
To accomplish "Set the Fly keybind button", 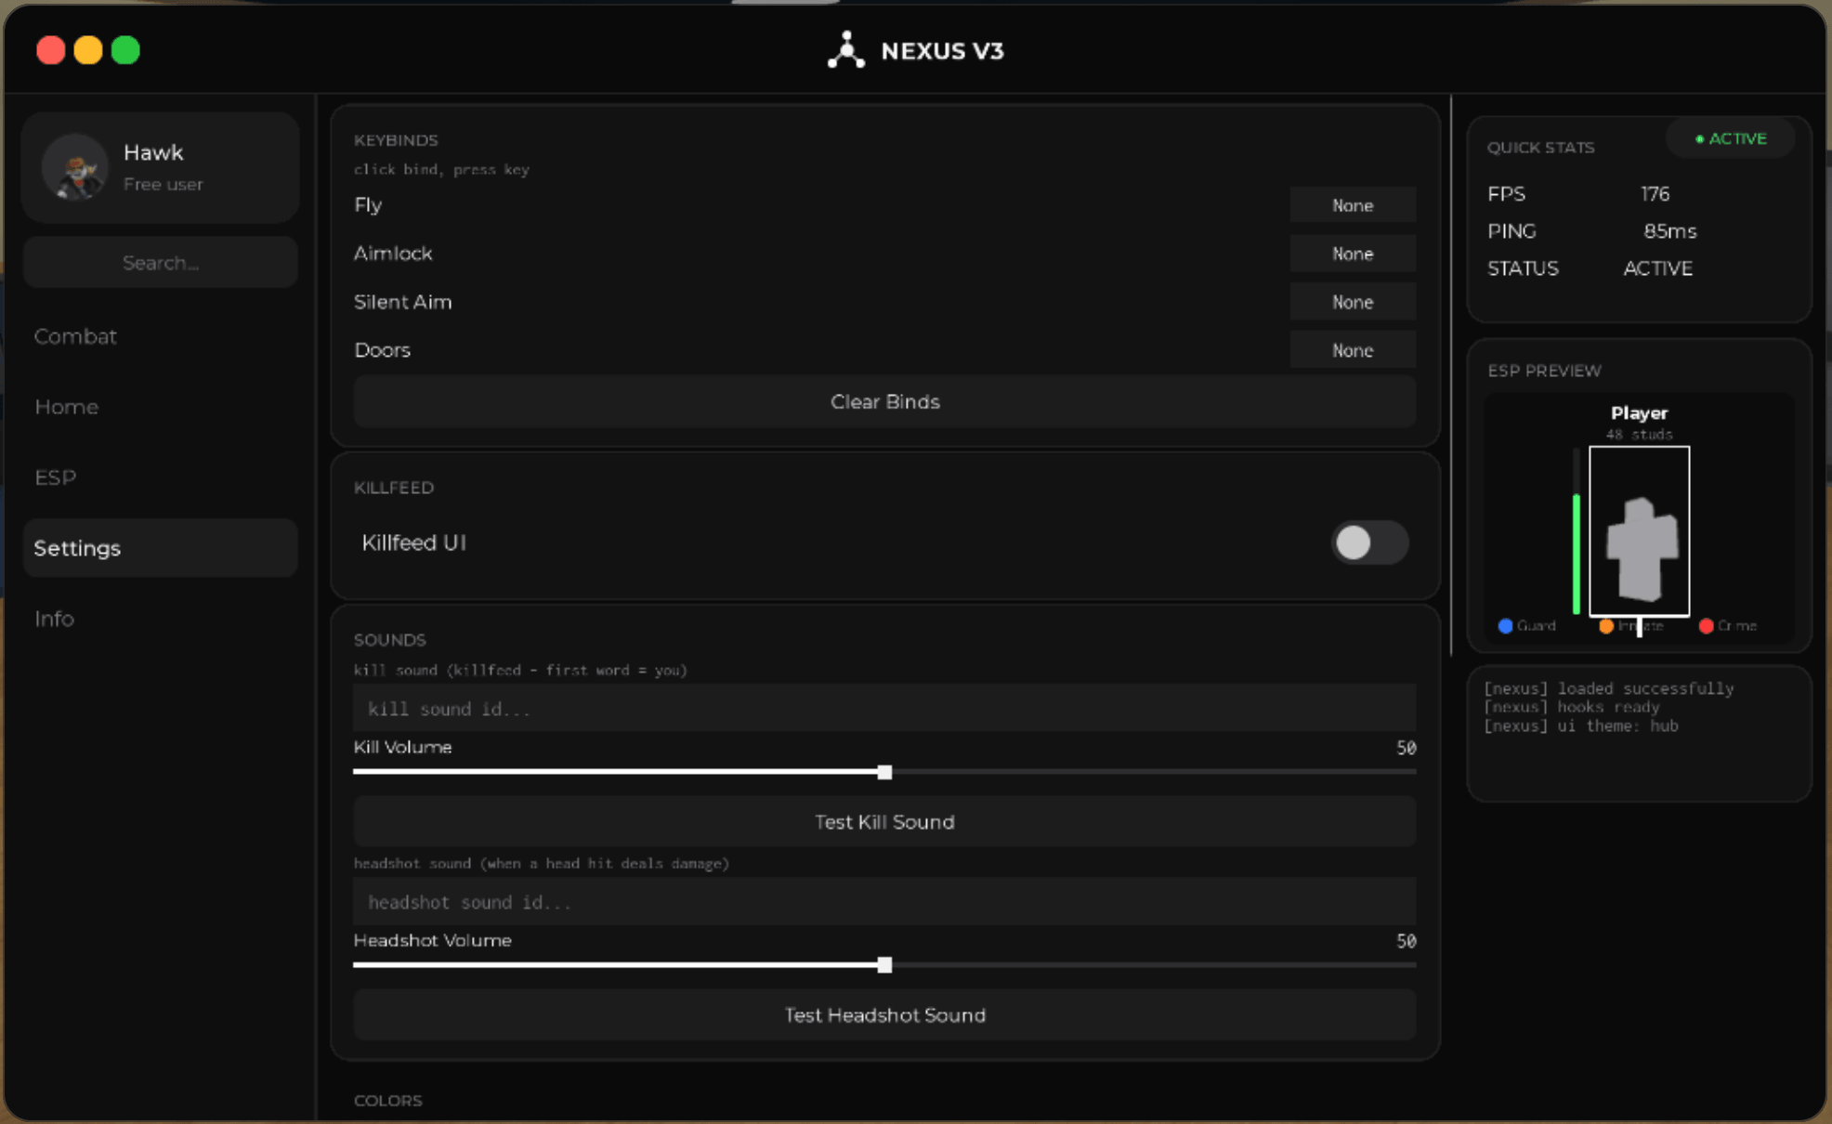I will pos(1353,205).
